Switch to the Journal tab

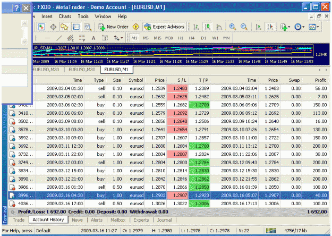164,220
